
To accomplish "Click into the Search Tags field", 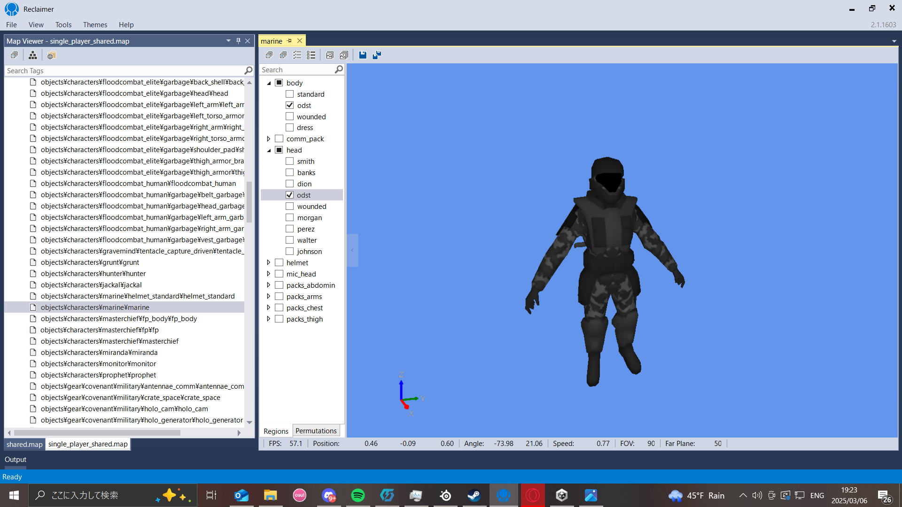I will (x=124, y=70).
